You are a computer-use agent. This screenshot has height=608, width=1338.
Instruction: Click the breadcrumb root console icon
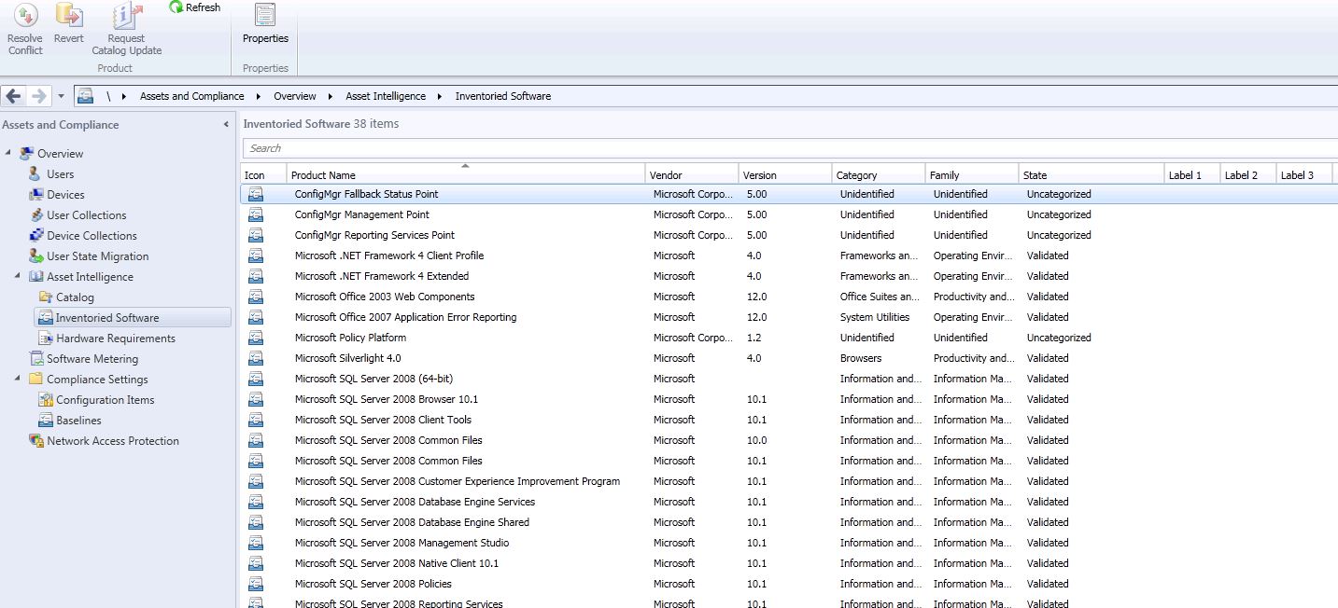point(86,96)
